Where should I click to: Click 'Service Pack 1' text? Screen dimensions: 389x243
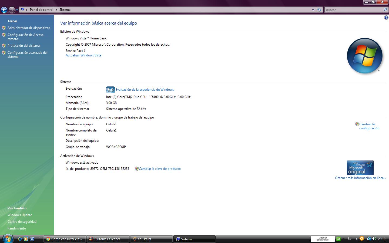76,51
